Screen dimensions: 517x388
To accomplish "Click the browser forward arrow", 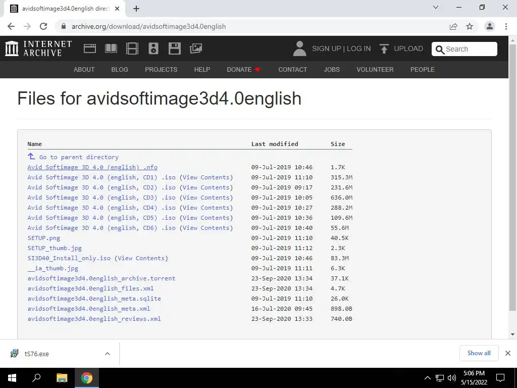I will 27,26.
